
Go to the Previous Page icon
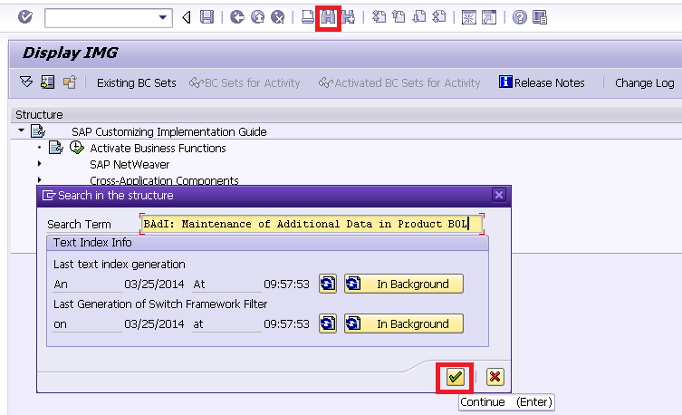399,17
